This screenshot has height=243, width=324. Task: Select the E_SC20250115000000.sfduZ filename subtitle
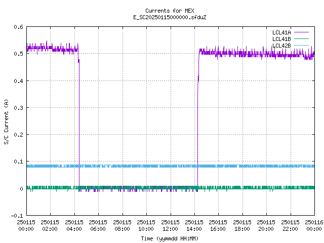pyautogui.click(x=170, y=17)
